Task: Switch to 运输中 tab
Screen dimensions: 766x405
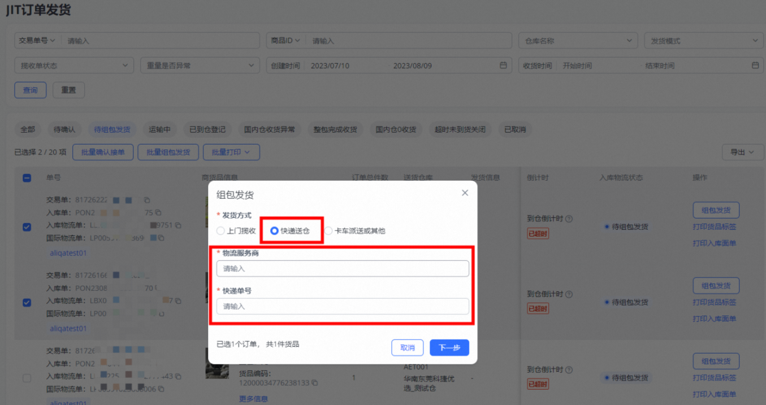Action: tap(159, 129)
